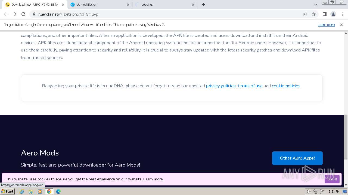Switch to the Loading tab
This screenshot has width=348, height=195.
pos(165,5)
